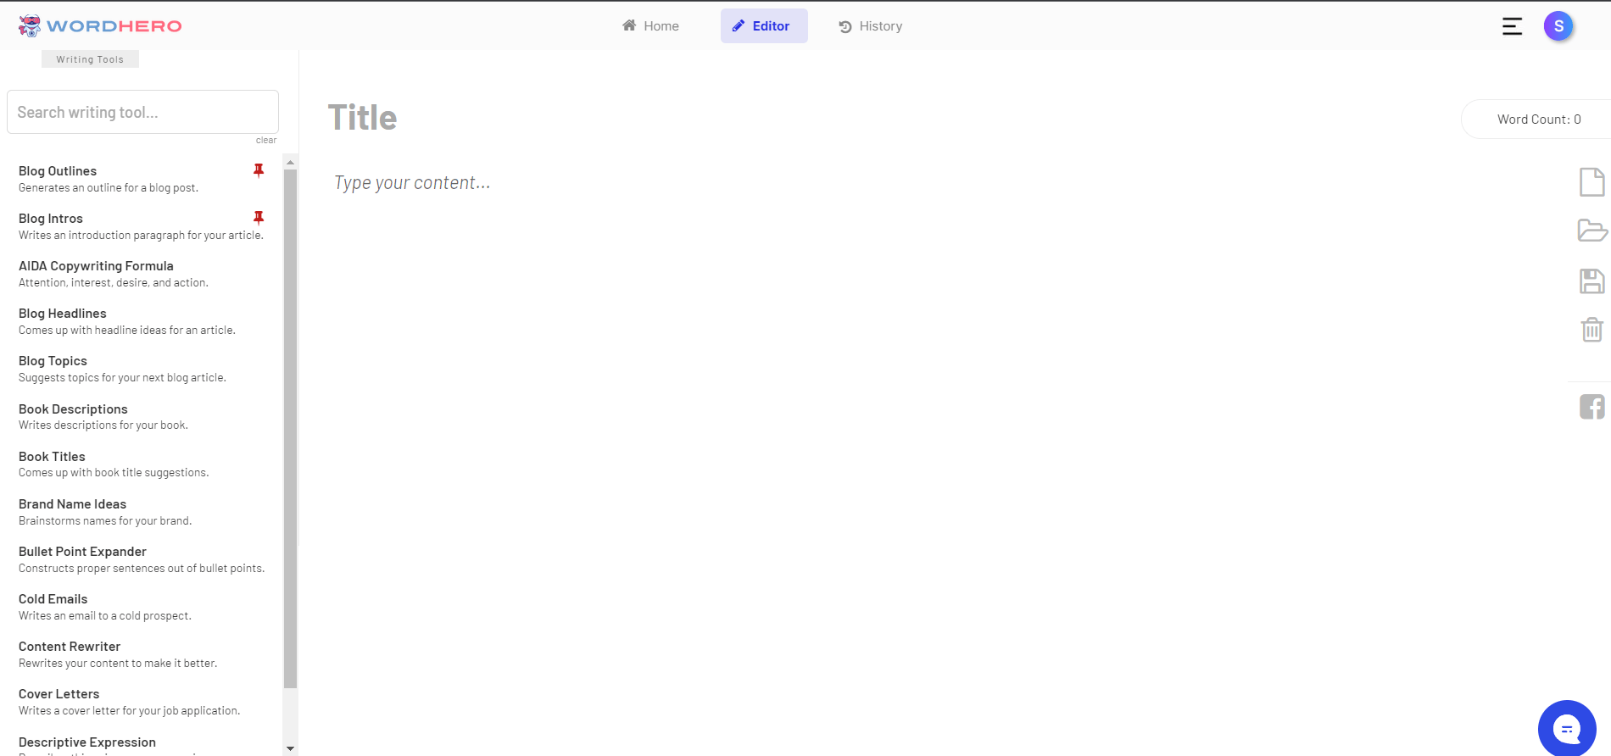The height and width of the screenshot is (756, 1611).
Task: Go to the Home tab
Action: pos(650,26)
